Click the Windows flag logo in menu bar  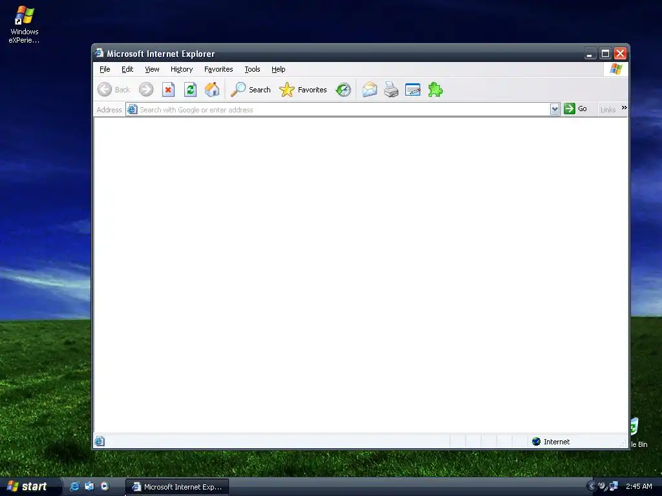click(616, 68)
